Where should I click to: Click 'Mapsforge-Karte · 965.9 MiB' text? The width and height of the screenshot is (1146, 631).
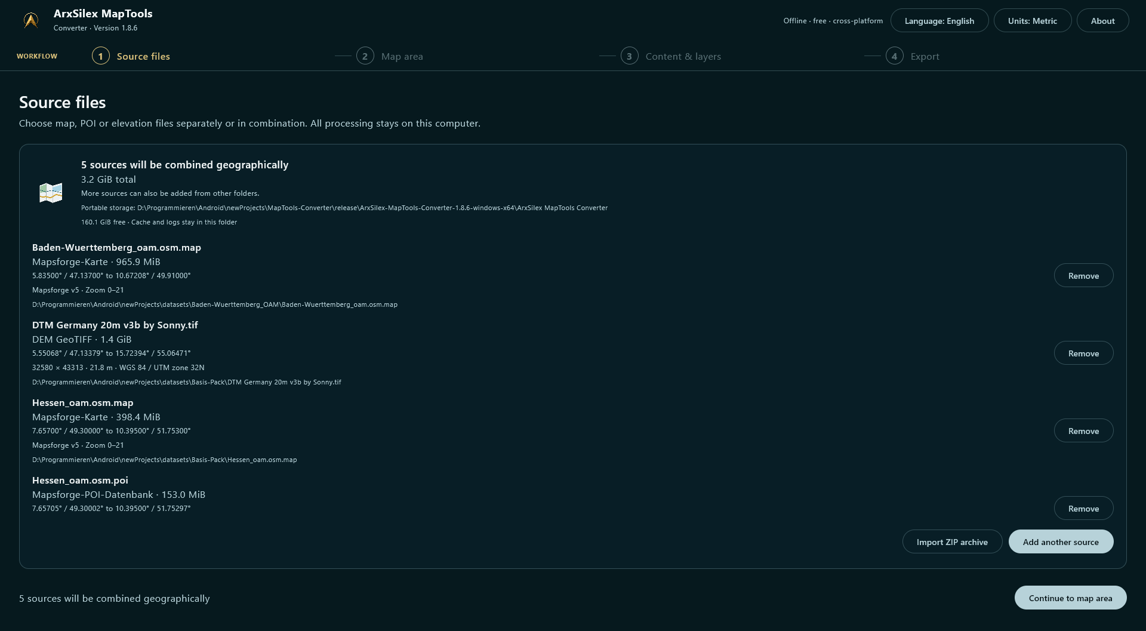[96, 262]
